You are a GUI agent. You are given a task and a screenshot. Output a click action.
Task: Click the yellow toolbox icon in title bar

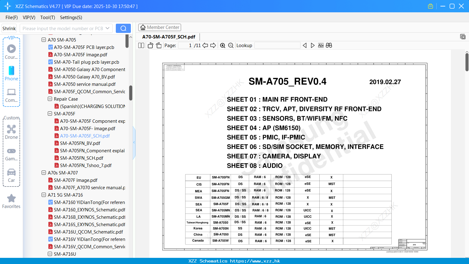click(431, 6)
